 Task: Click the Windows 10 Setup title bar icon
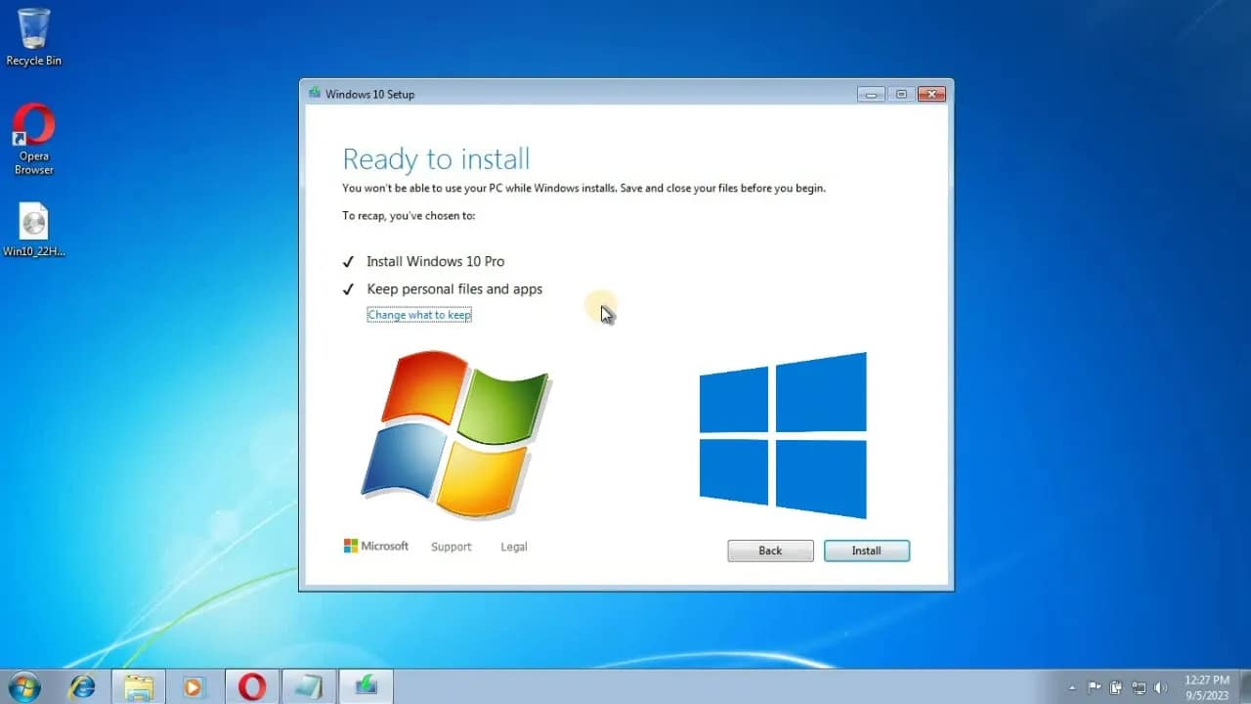(312, 93)
